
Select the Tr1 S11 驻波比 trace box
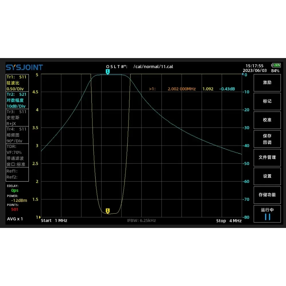point(17,83)
